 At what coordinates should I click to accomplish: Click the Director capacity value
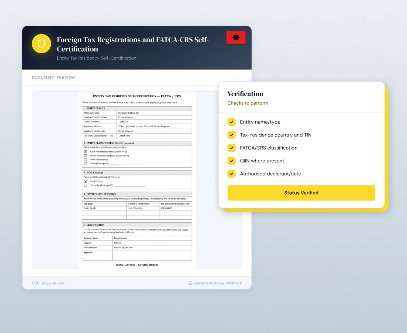coord(118,243)
